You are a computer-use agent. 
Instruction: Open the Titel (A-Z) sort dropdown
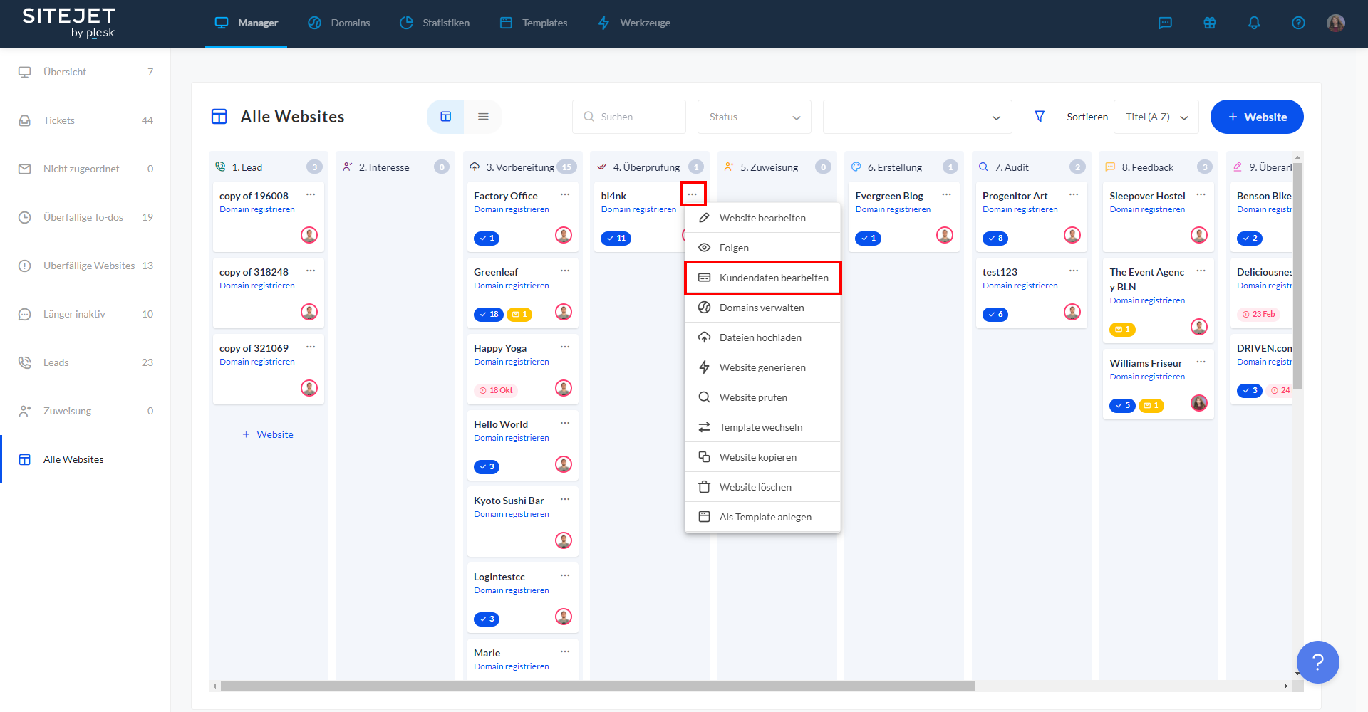(1156, 117)
